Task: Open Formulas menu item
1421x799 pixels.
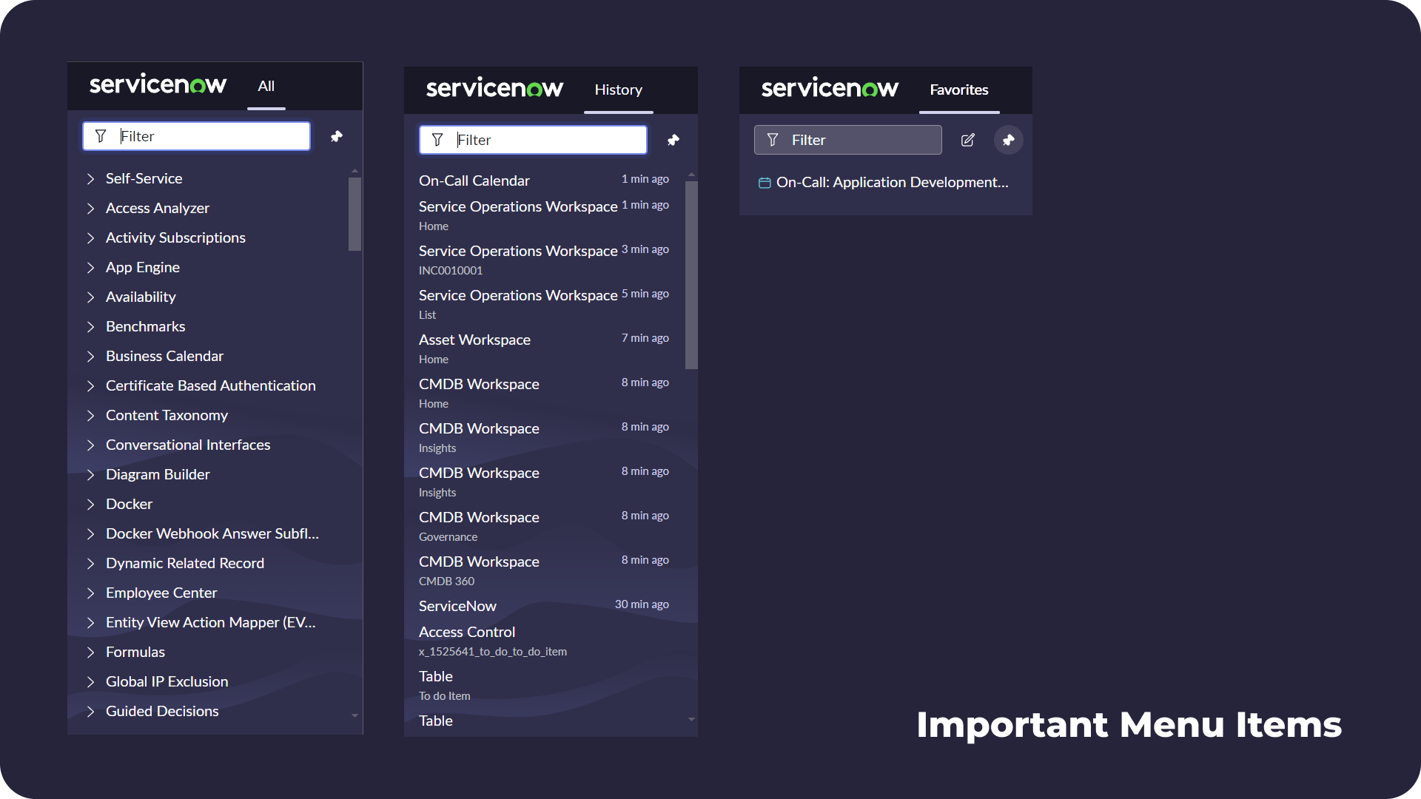Action: point(135,652)
